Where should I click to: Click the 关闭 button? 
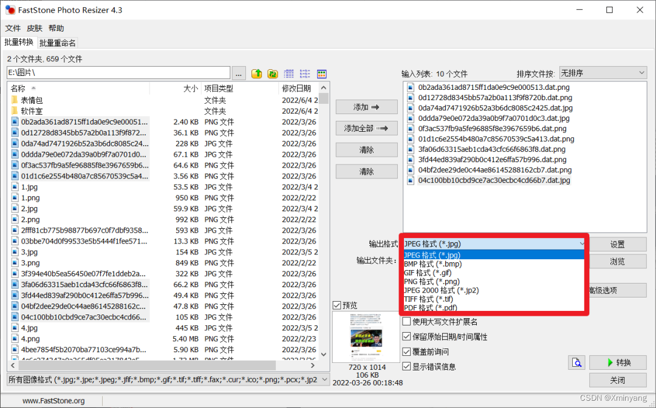tap(618, 380)
